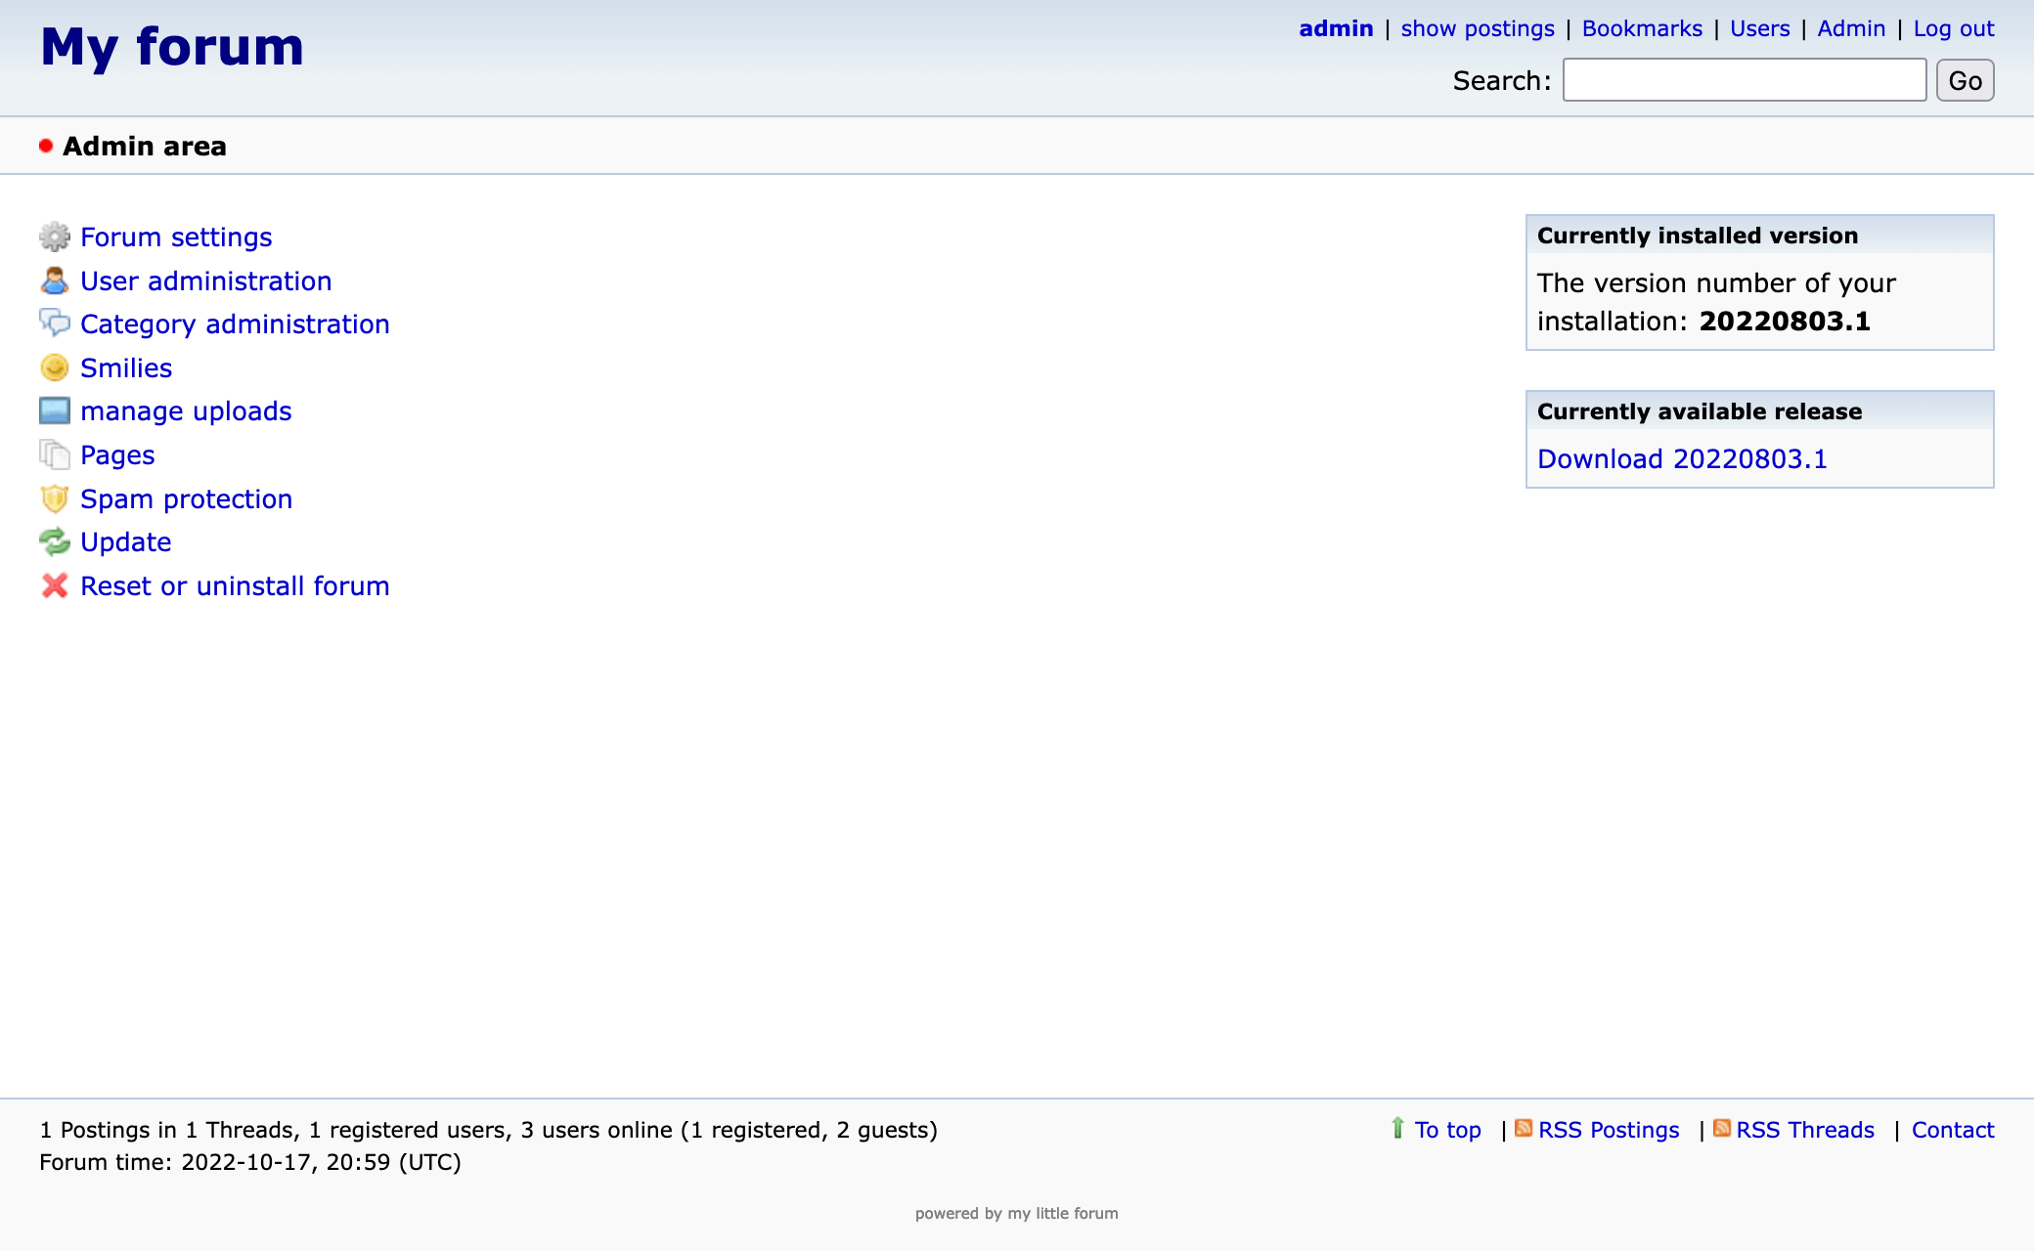This screenshot has height=1251, width=2034.
Task: Open the Bookmarks menu item
Action: (1642, 28)
